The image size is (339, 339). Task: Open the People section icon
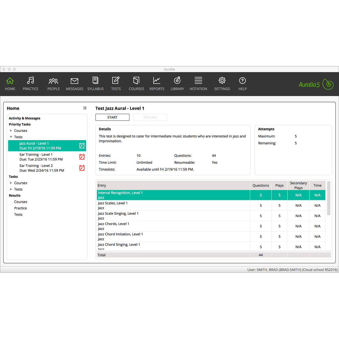(53, 81)
